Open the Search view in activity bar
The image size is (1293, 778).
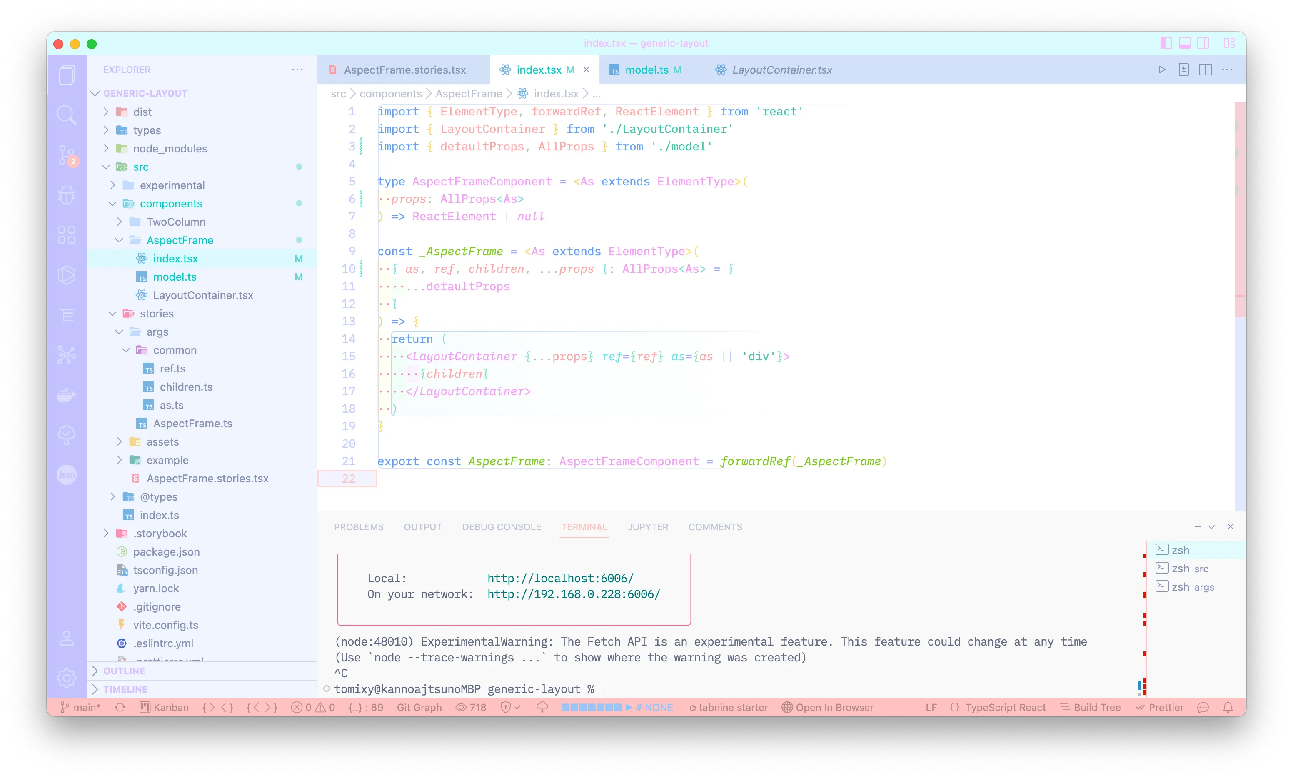click(x=67, y=114)
